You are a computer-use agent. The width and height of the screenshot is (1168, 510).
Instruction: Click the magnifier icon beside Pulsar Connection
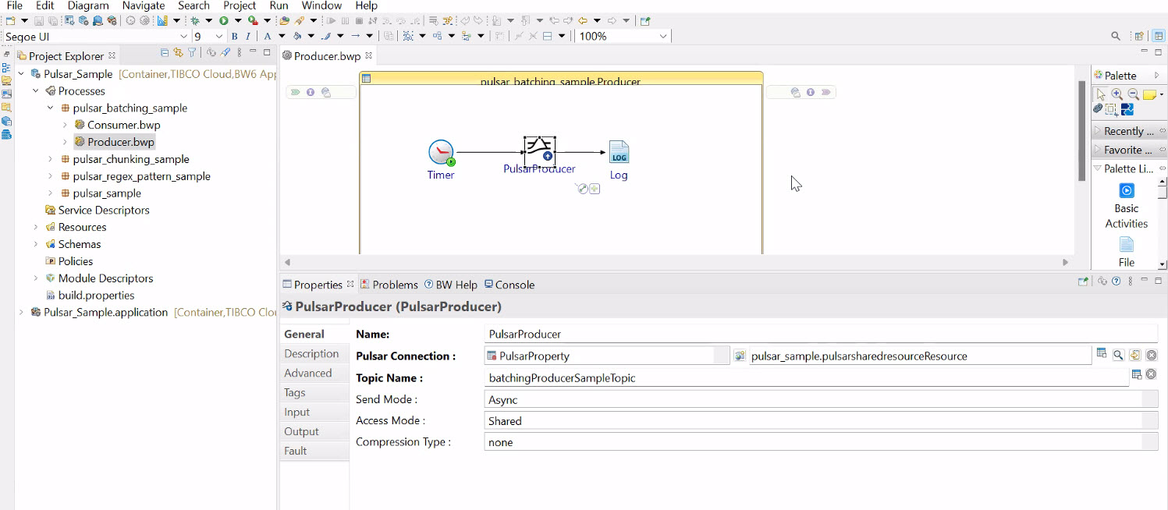click(1118, 356)
